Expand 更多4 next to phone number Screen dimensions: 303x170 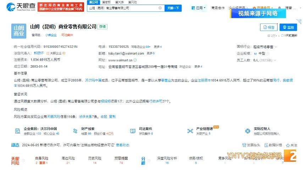[x=158, y=47]
